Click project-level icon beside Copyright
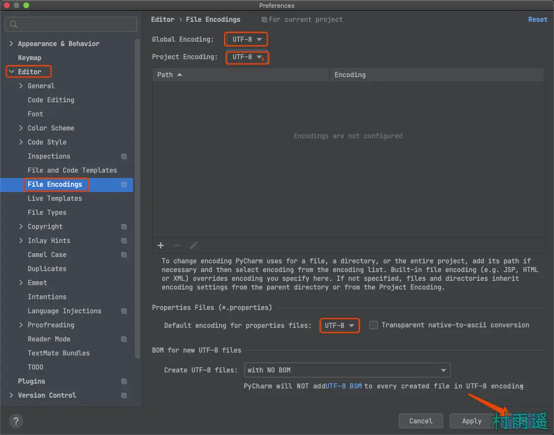This screenshot has height=435, width=554. [124, 226]
